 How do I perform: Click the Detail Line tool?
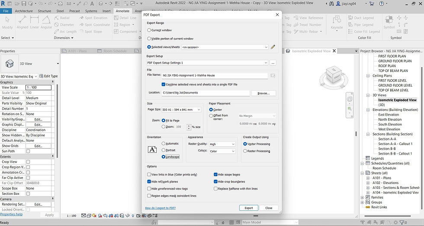(125, 18)
